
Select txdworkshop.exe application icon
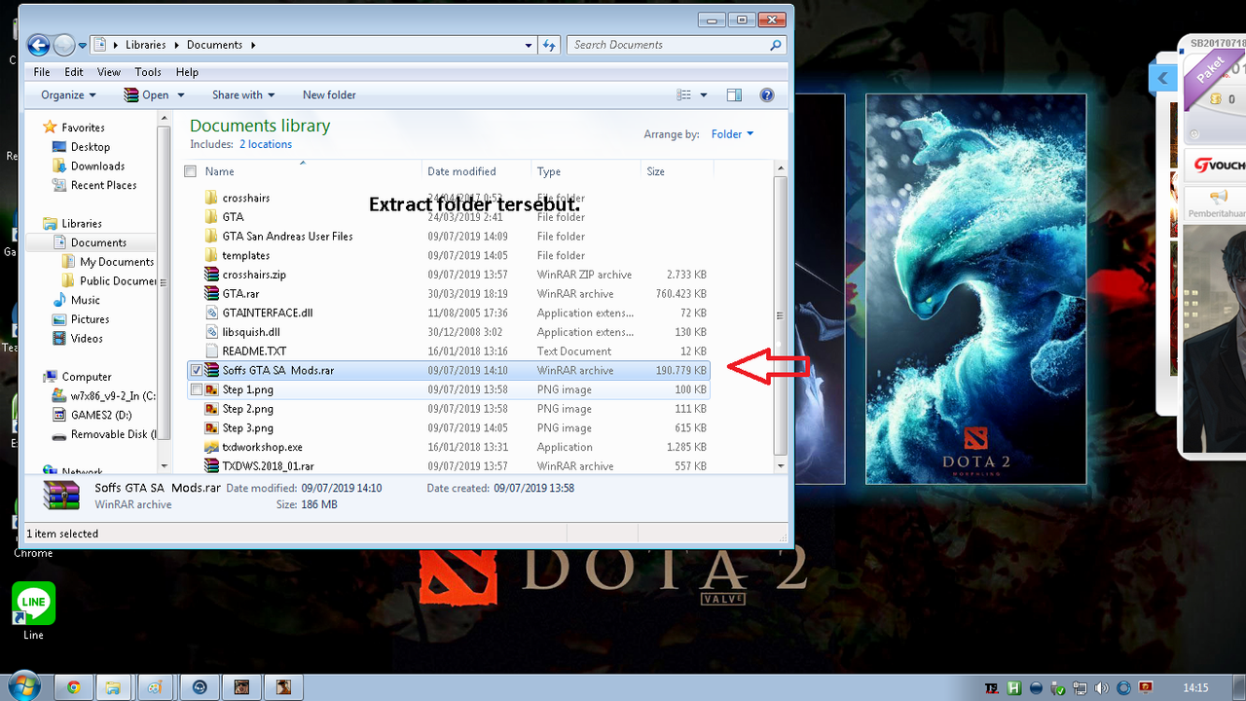pyautogui.click(x=211, y=447)
